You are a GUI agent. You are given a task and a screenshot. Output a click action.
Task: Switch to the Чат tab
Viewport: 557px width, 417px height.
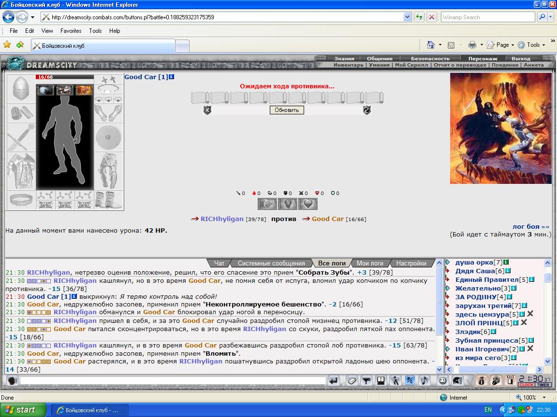tap(219, 263)
